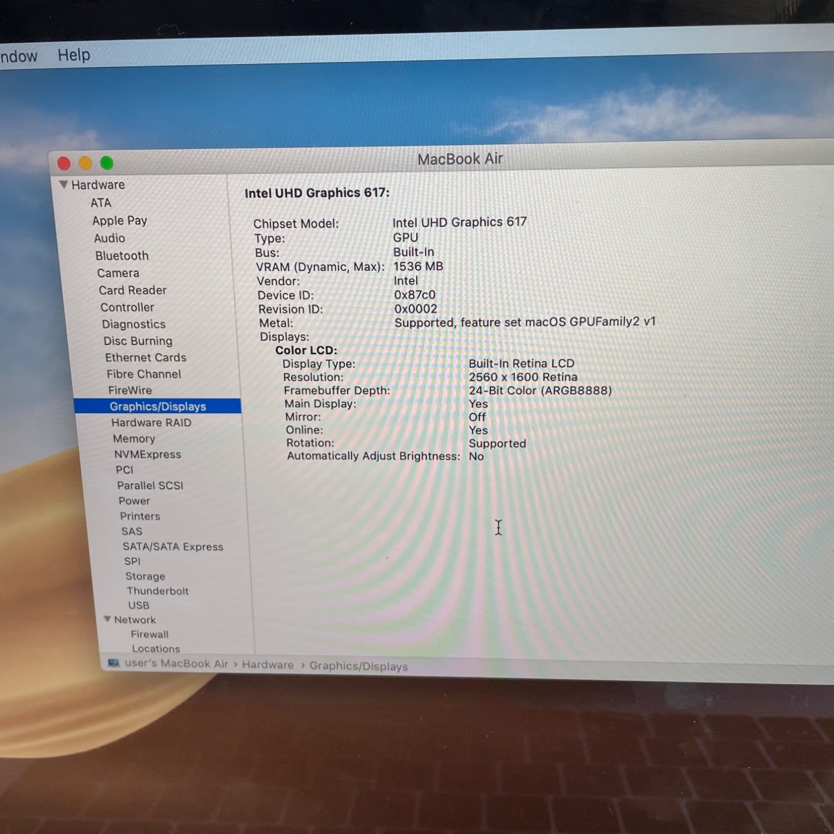
Task: Open Firewall under Network
Action: [x=150, y=634]
